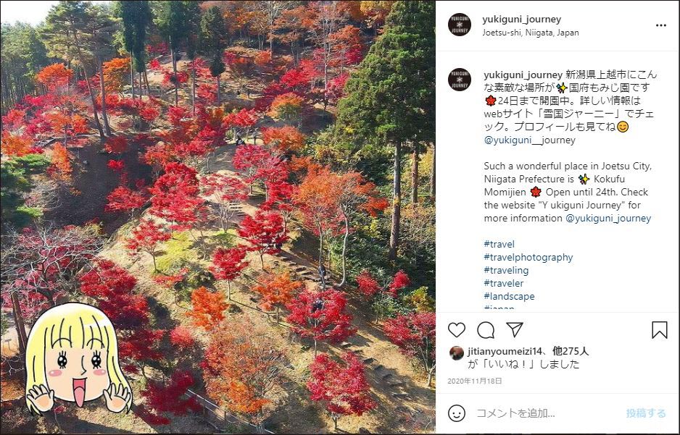Open comments via the speech bubble icon
The image size is (680, 435).
(486, 330)
